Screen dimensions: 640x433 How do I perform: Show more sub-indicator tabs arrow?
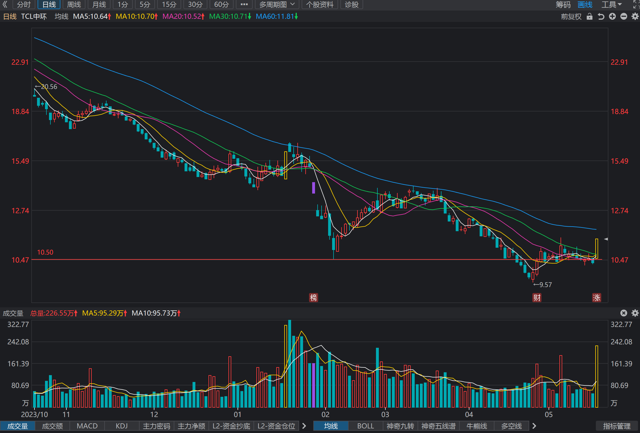304,426
